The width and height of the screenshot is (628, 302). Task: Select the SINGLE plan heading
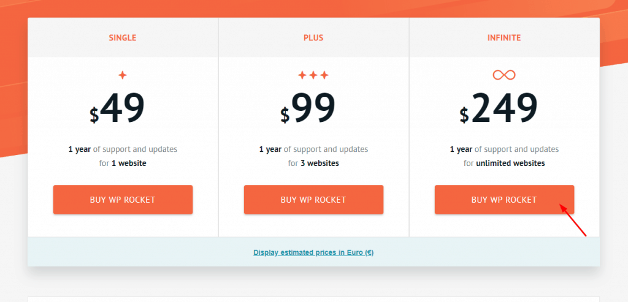[x=123, y=38]
